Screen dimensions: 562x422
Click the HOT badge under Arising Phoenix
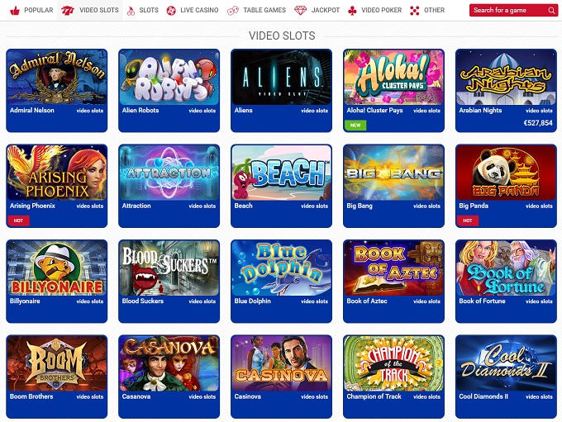click(x=18, y=220)
